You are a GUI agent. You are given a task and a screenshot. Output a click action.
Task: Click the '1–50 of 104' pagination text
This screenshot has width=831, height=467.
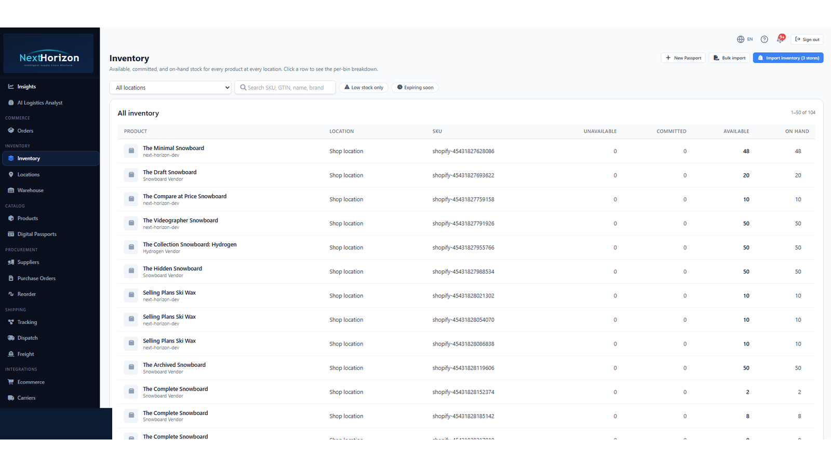click(803, 113)
